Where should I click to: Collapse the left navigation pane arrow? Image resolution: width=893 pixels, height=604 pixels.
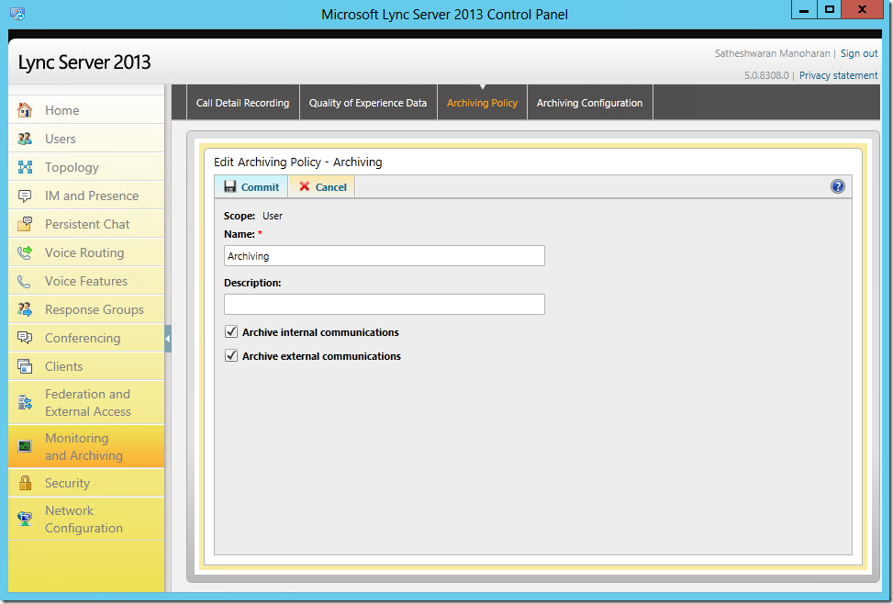(x=167, y=339)
